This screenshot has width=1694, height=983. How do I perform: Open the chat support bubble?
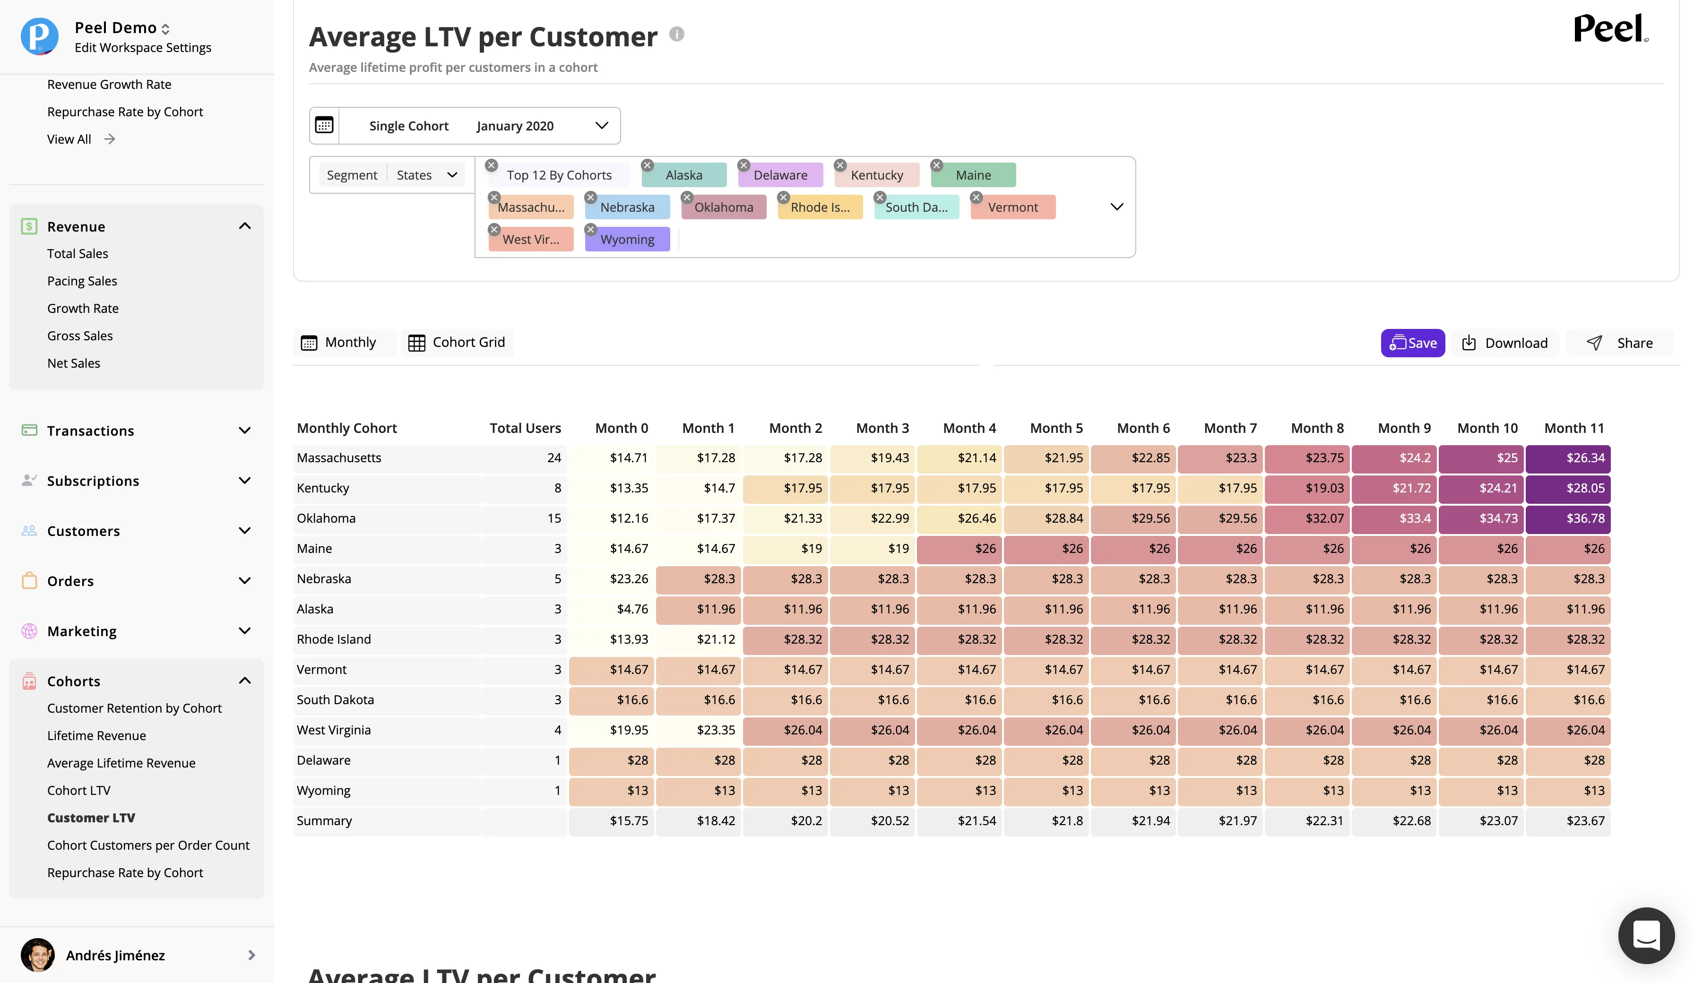pos(1646,935)
